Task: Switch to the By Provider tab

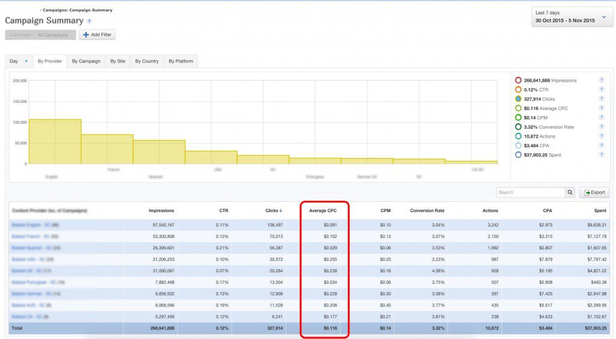Action: point(50,61)
